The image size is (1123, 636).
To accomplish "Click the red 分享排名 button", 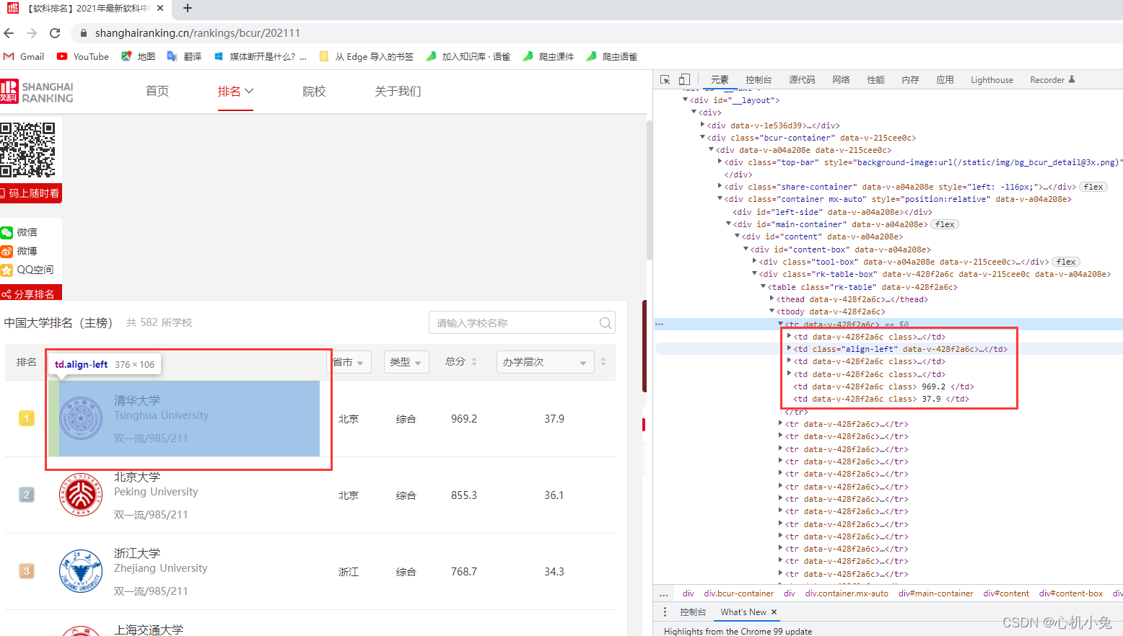I will pos(30,293).
